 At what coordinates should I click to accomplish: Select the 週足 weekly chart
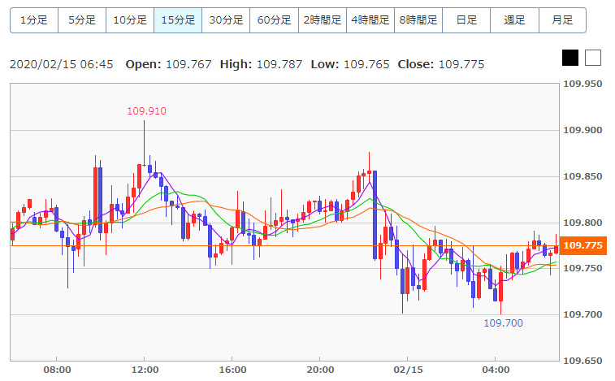tap(514, 20)
